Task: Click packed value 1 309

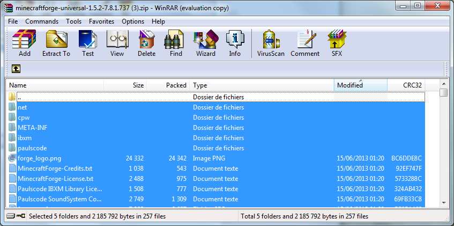Action: (179, 199)
